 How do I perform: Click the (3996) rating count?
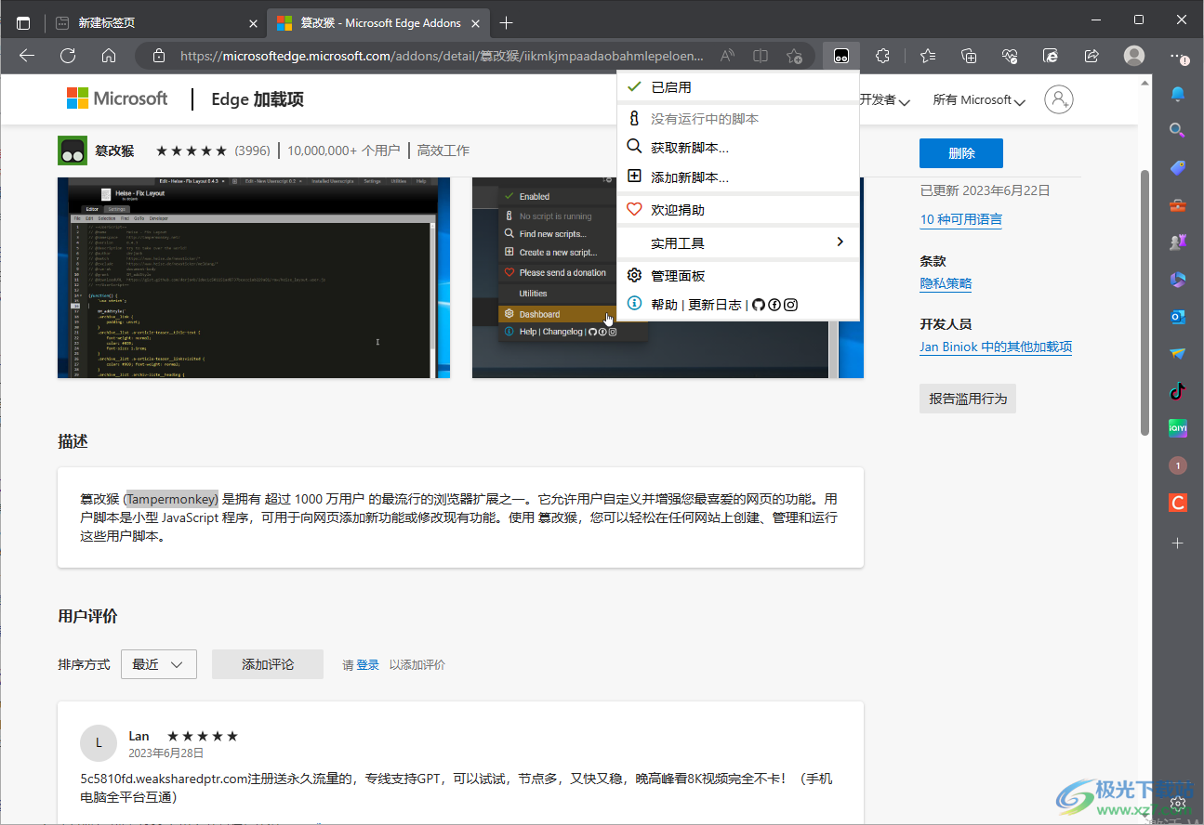pos(252,151)
